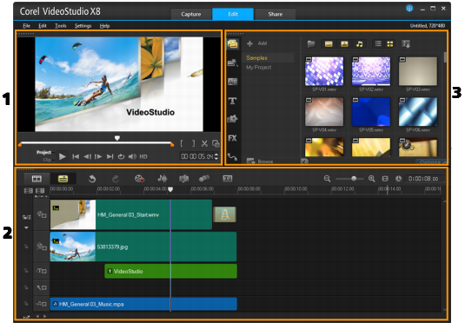Open the Transition library icon

pyautogui.click(x=233, y=82)
